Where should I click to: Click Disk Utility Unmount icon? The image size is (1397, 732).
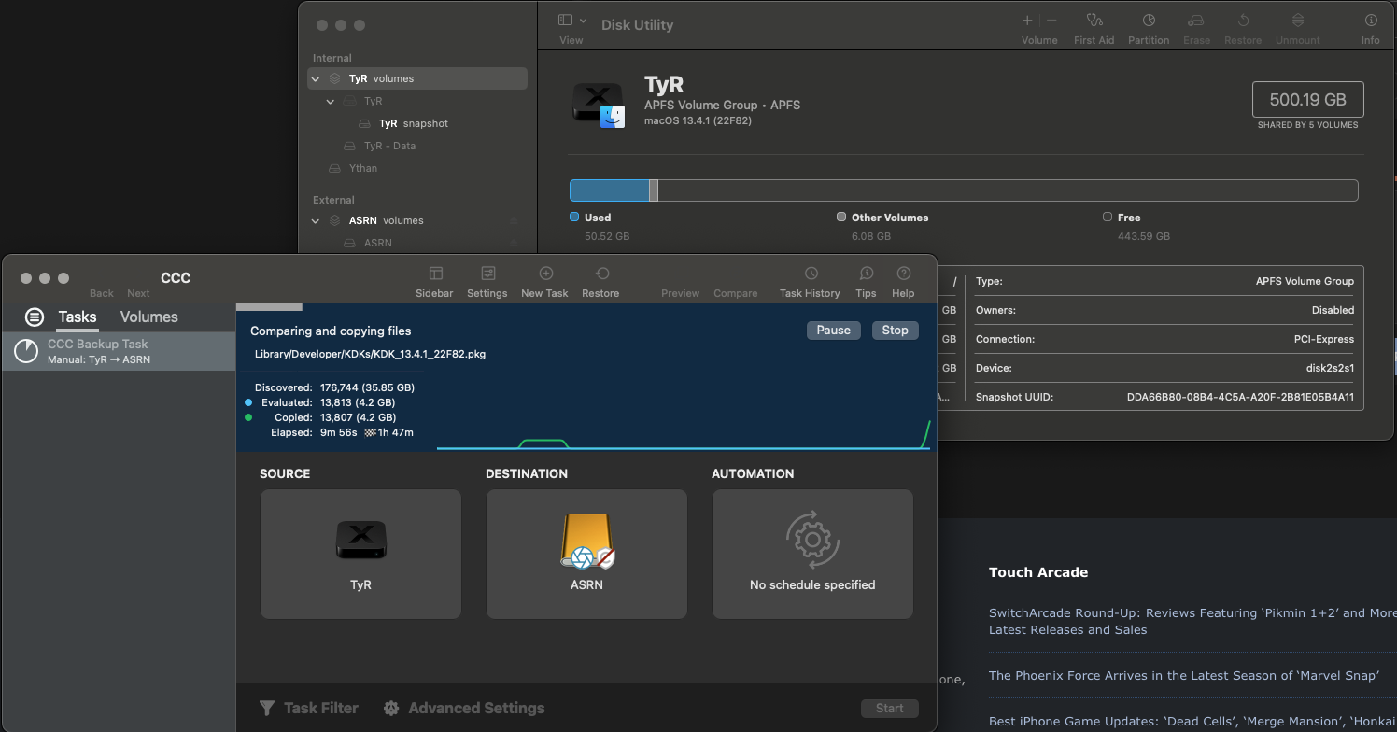pos(1298,20)
